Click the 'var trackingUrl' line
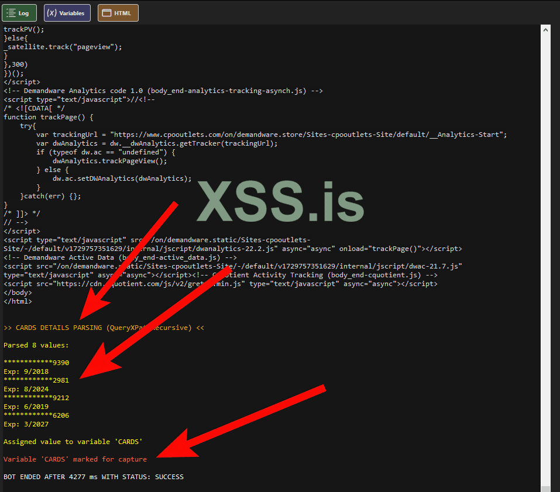The image size is (560, 492). (272, 135)
